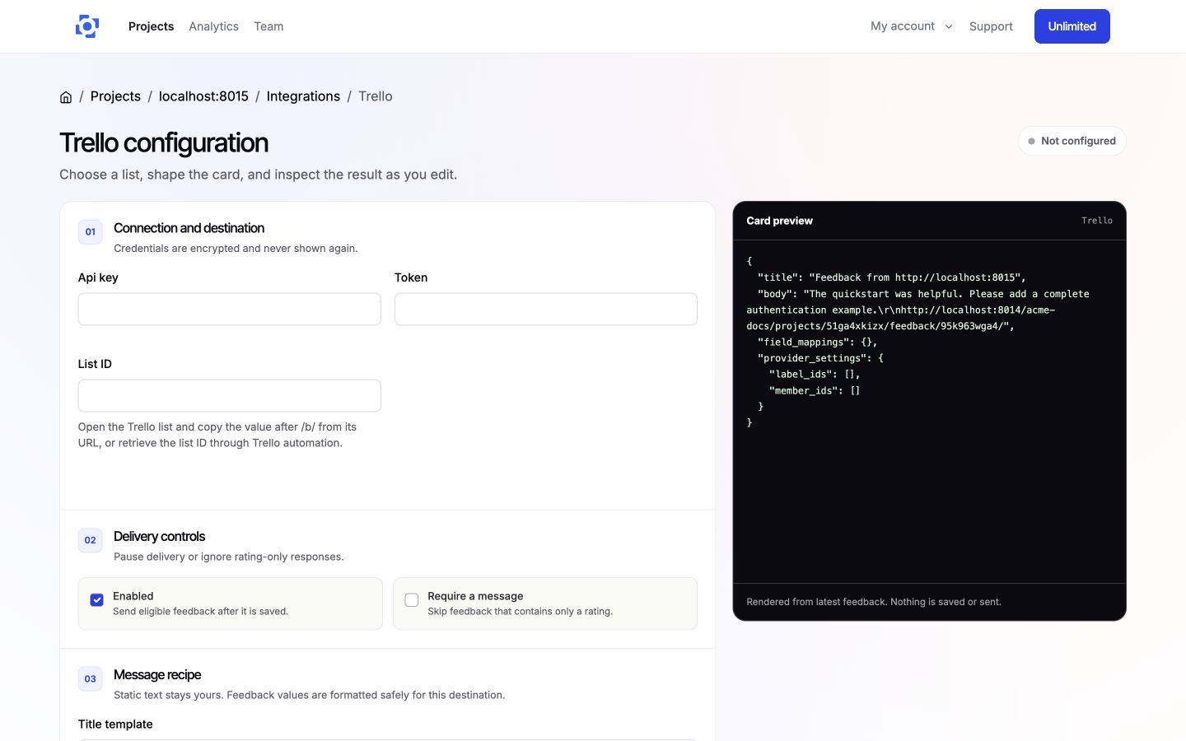
Task: Click the Message recipe heading
Action: tap(157, 675)
